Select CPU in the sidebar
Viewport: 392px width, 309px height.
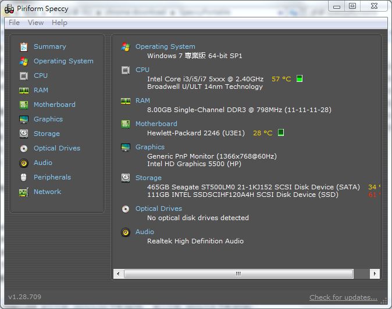(41, 76)
